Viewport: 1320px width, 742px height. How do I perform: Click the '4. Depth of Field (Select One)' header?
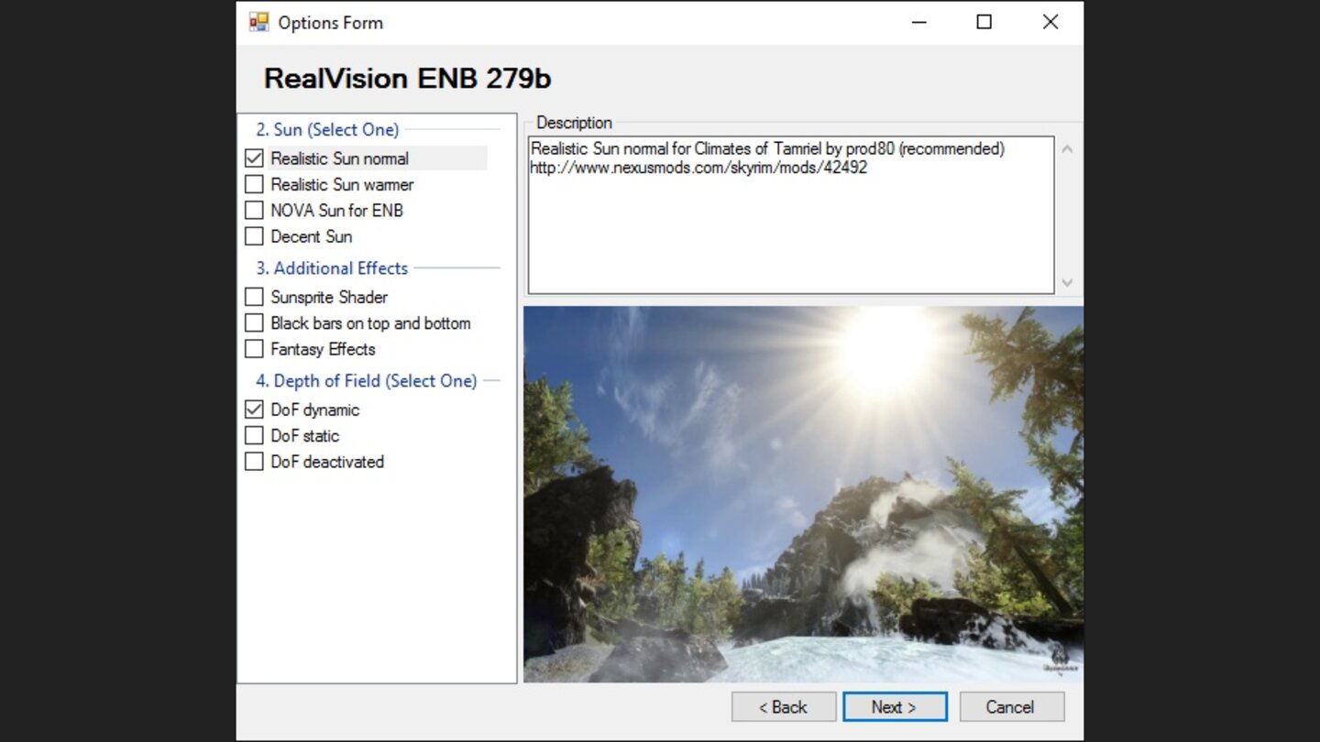click(367, 380)
